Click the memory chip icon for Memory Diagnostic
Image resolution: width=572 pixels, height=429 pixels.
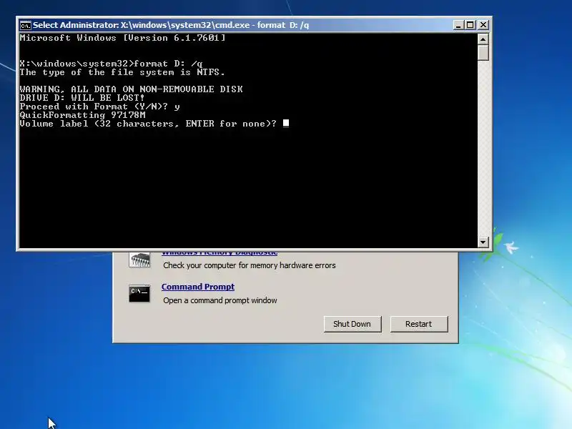(x=139, y=260)
